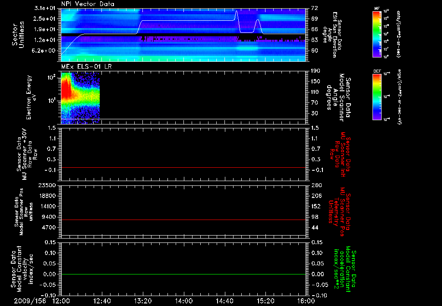The image size is (442, 306).
Task: Click the "152" telemetry position tick
Action: pyautogui.click(x=316, y=206)
